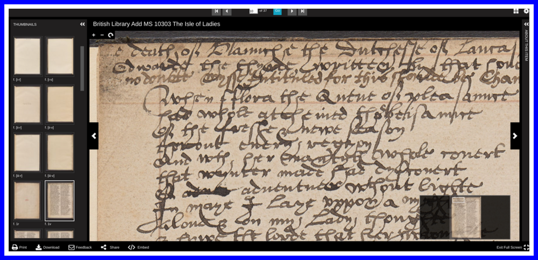Click the Go button
Viewport: 538px width, 260px height.
pyautogui.click(x=278, y=11)
